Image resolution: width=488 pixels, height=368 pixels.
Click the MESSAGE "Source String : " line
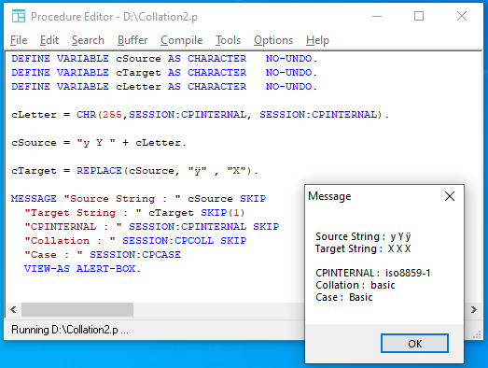(138, 199)
